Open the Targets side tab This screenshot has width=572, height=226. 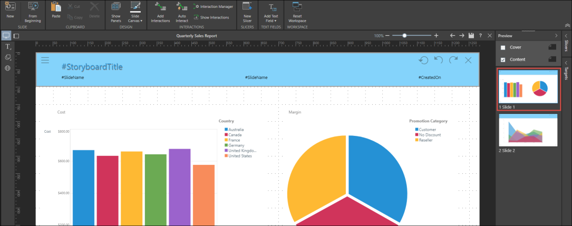click(x=566, y=72)
